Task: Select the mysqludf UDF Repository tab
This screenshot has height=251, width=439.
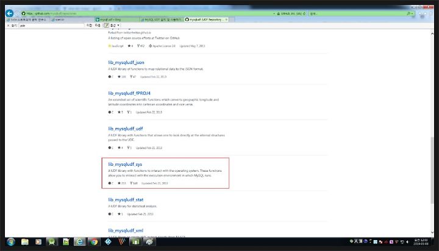Action: pyautogui.click(x=205, y=19)
